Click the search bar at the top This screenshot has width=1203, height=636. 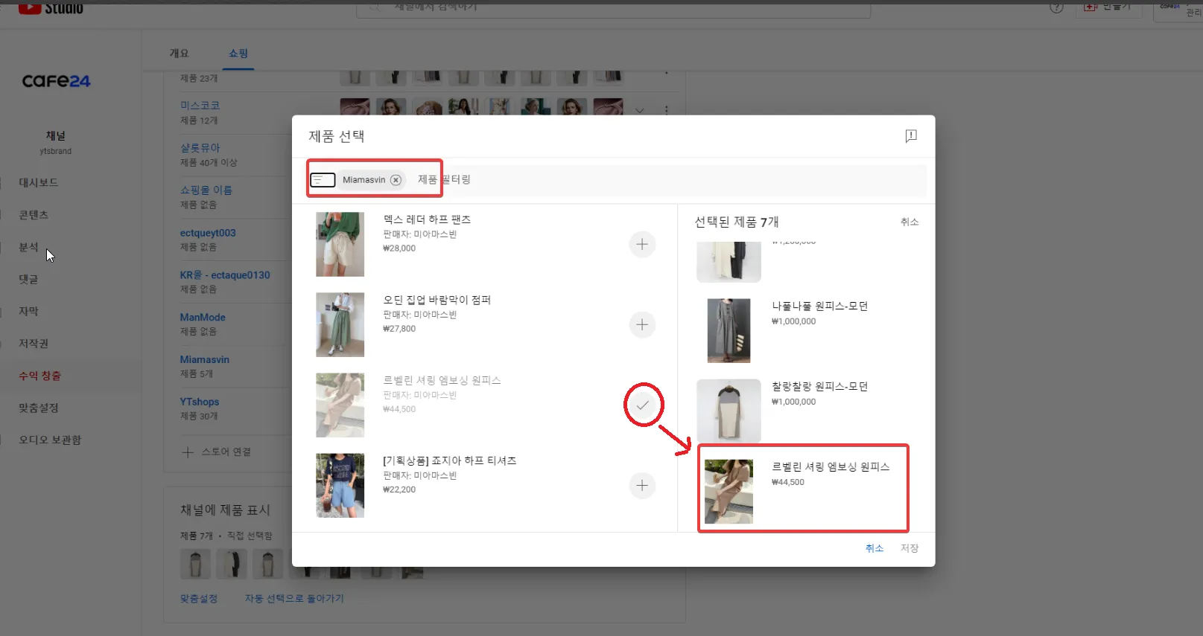[x=613, y=9]
